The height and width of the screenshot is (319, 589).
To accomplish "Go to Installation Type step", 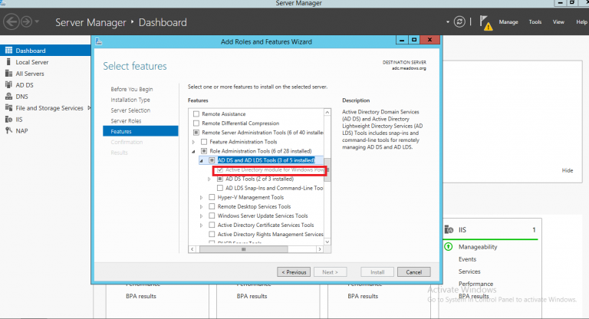I will pyautogui.click(x=130, y=100).
